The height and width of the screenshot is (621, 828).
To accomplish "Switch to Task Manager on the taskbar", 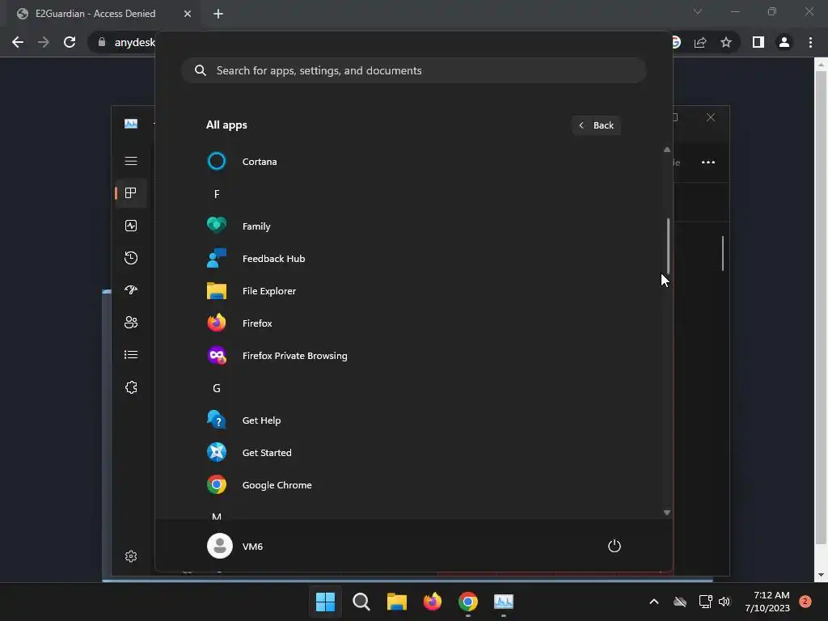I will [x=503, y=602].
